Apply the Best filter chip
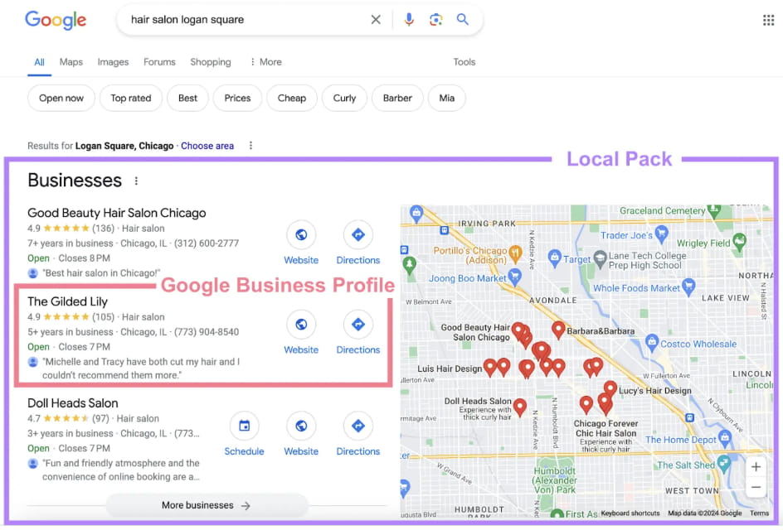 (x=187, y=99)
